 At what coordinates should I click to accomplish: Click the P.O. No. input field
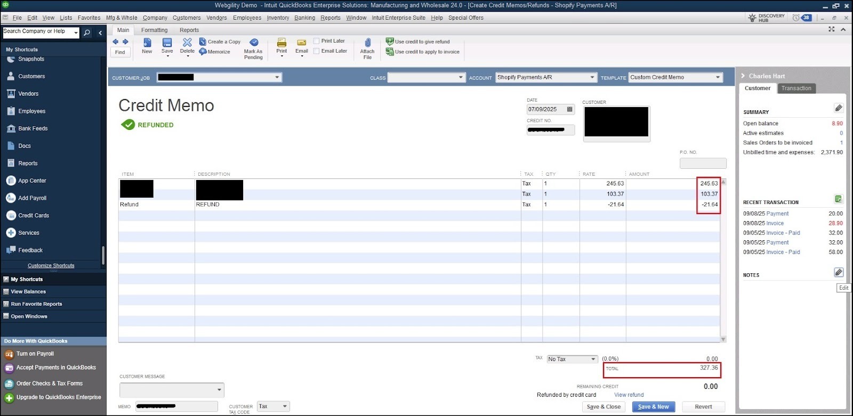[x=703, y=163]
